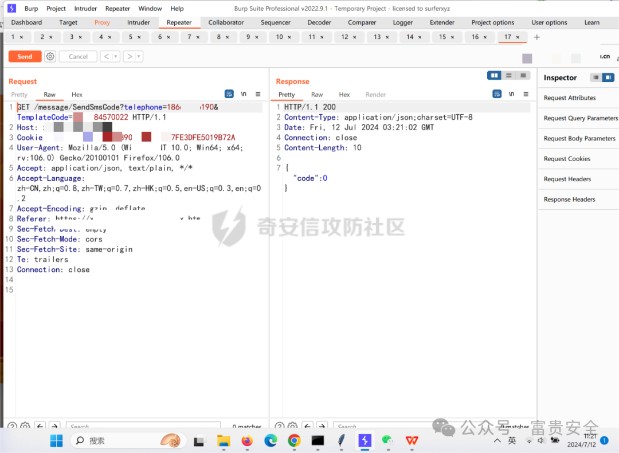Jump to previous Response search match

click(307, 426)
